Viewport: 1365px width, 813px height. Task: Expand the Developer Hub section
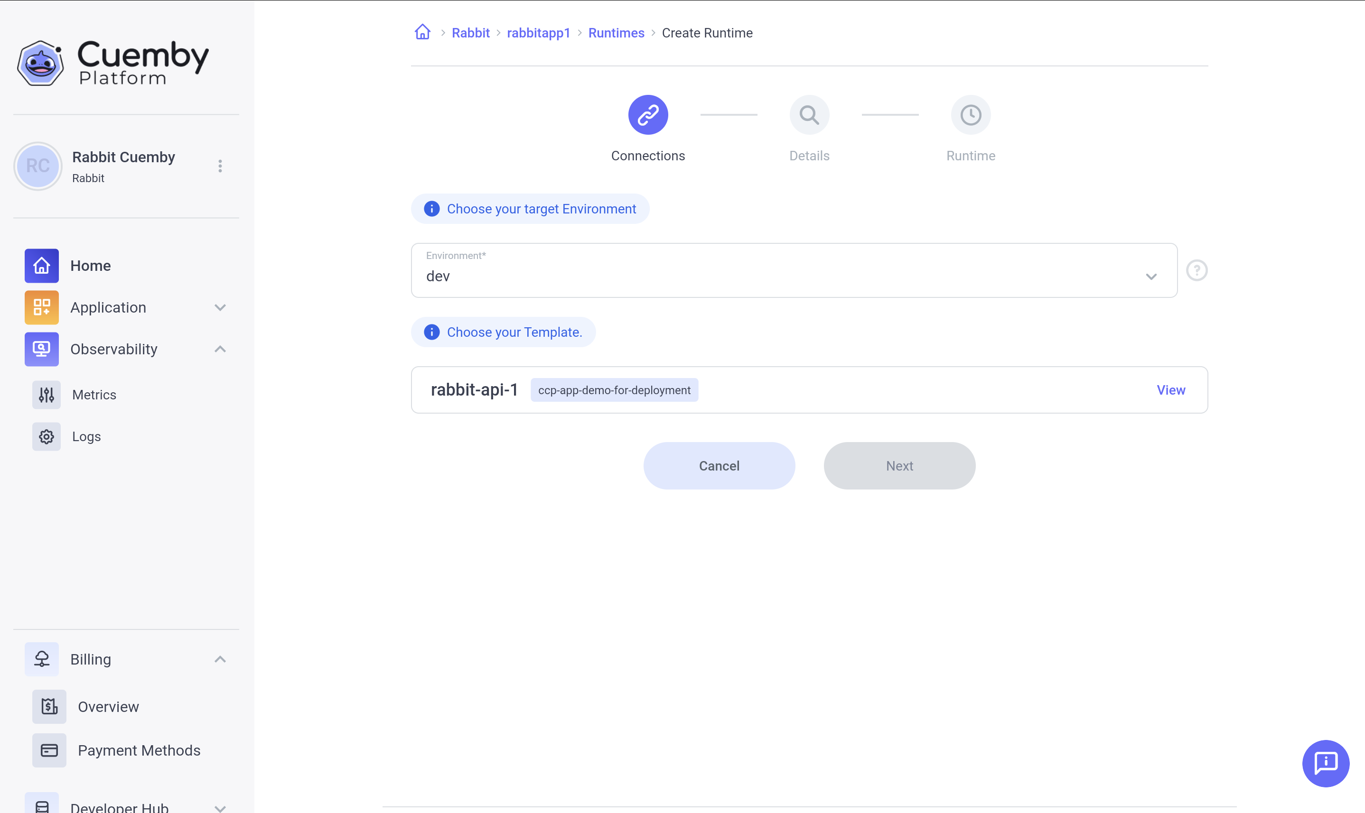[220, 807]
